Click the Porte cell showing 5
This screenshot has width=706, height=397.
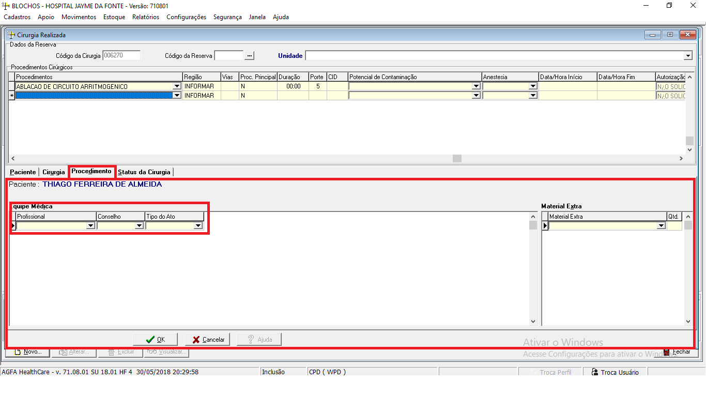[318, 87]
